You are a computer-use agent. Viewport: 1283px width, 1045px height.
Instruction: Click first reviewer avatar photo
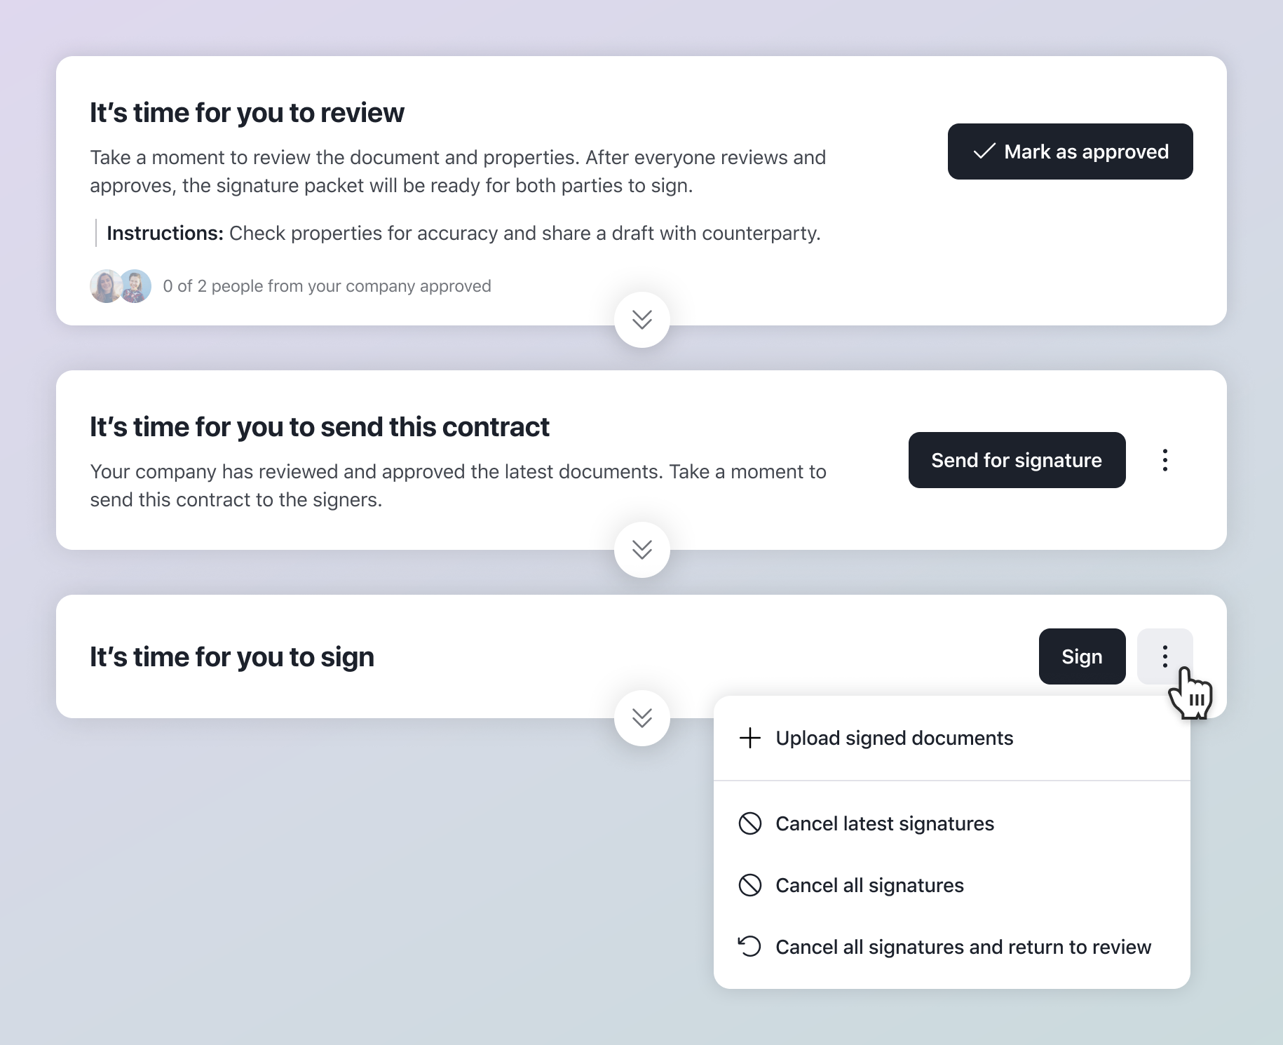click(x=106, y=286)
